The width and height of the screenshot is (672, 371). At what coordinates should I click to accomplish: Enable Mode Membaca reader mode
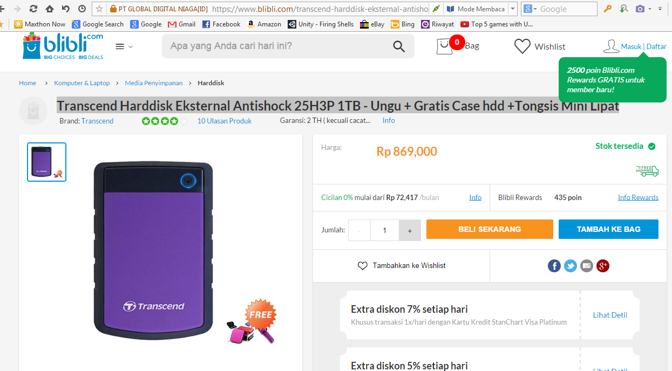pos(475,9)
